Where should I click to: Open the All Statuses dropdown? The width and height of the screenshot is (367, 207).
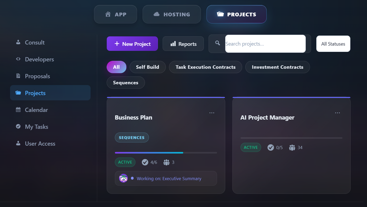pos(333,44)
